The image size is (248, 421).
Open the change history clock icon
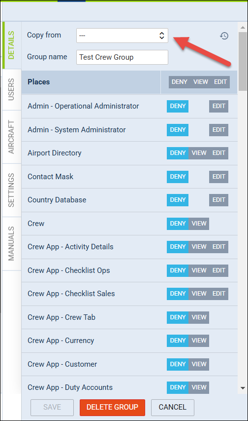pyautogui.click(x=224, y=36)
